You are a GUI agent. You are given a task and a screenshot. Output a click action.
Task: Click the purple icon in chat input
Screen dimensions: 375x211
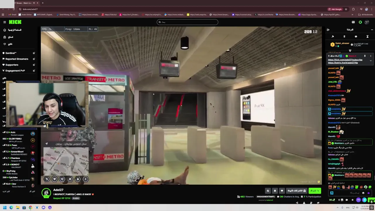tap(369, 193)
